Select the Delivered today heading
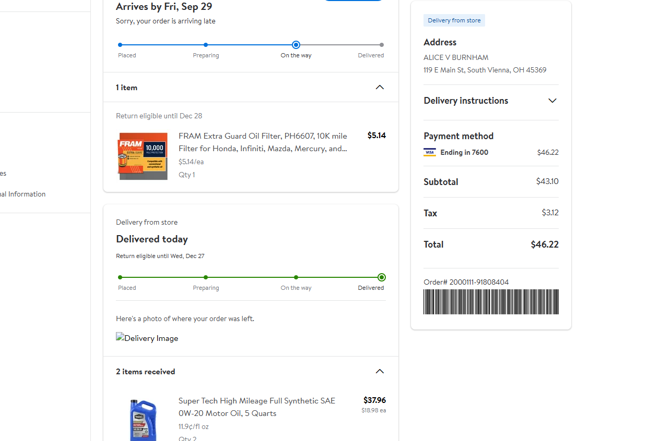The height and width of the screenshot is (441, 648). click(152, 239)
